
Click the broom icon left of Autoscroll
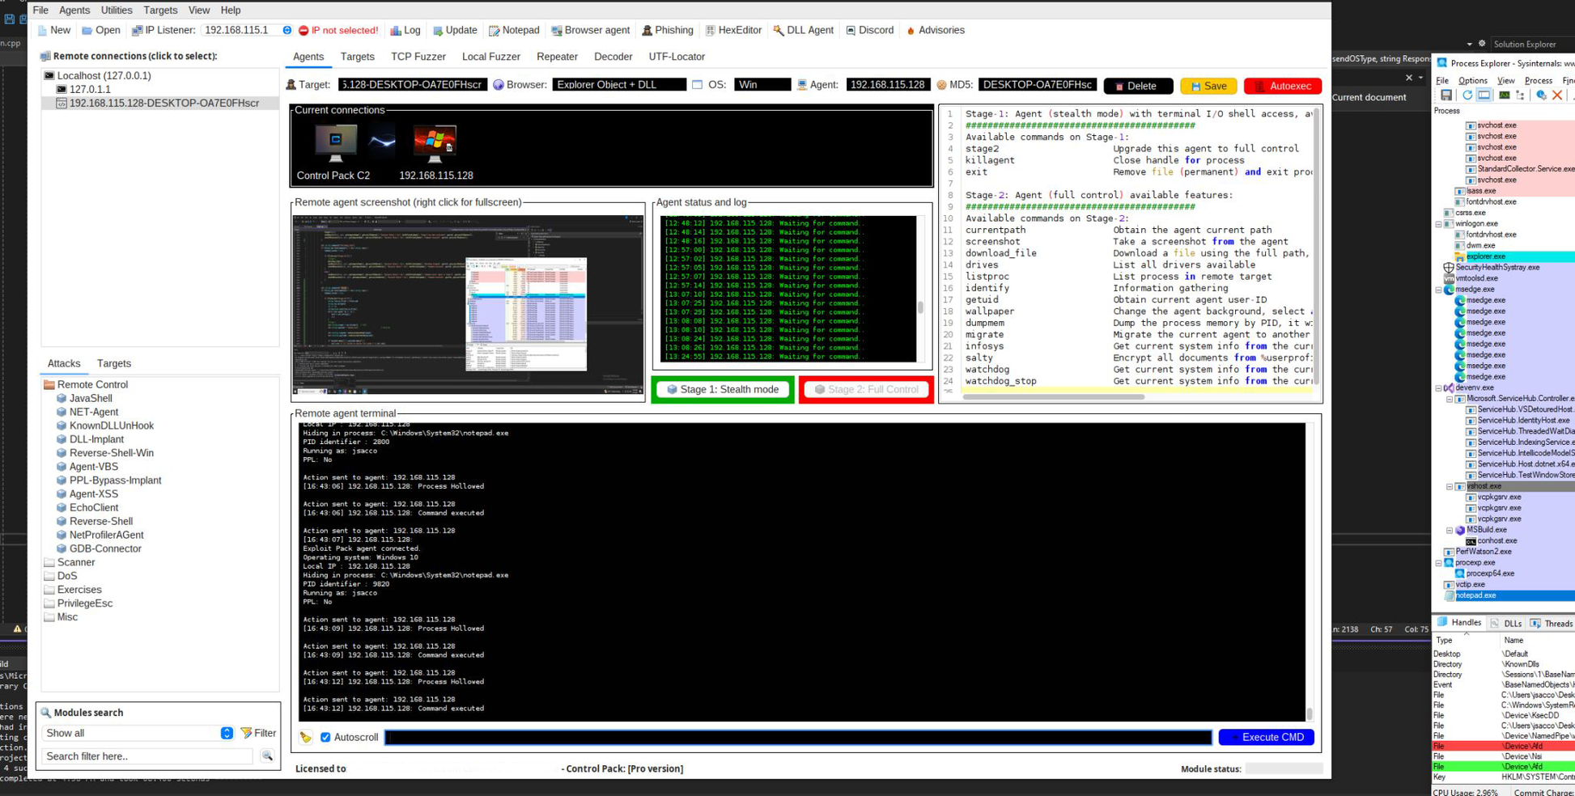(306, 737)
